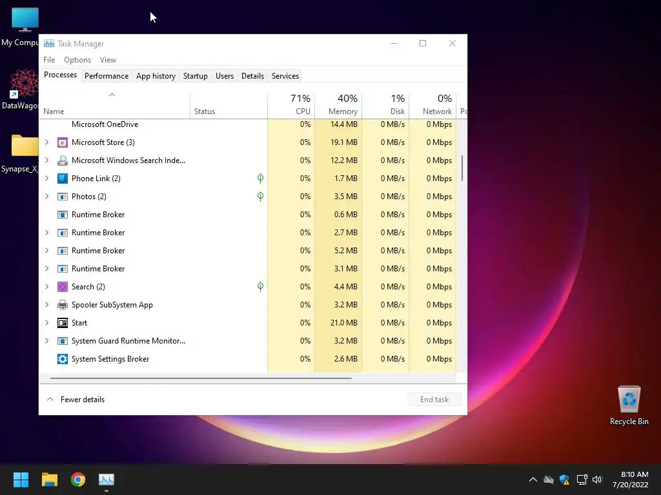Click the network tray icon
This screenshot has height=495, width=661.
point(582,480)
